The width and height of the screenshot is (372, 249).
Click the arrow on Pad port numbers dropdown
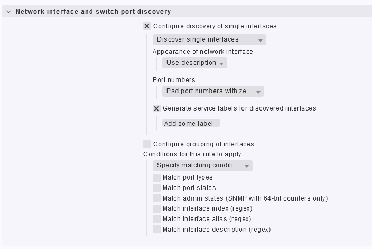[258, 92]
